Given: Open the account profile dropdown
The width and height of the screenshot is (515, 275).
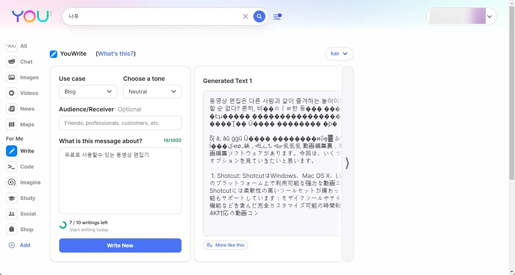Looking at the screenshot, I should click(x=461, y=16).
